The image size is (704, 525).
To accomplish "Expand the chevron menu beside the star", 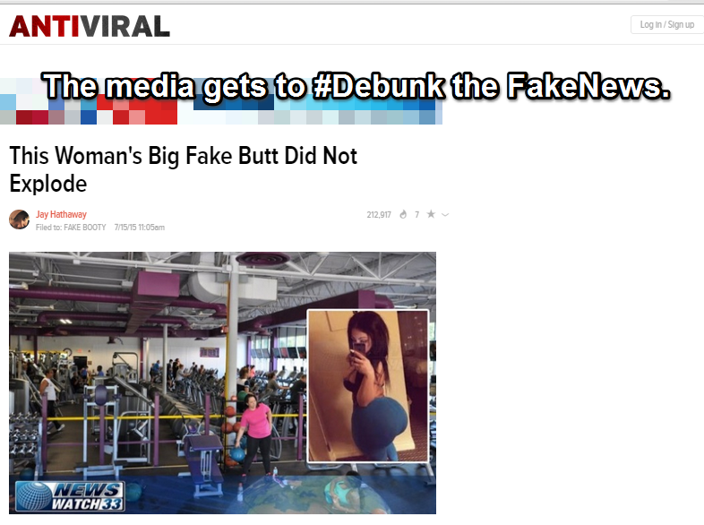I will pos(445,215).
